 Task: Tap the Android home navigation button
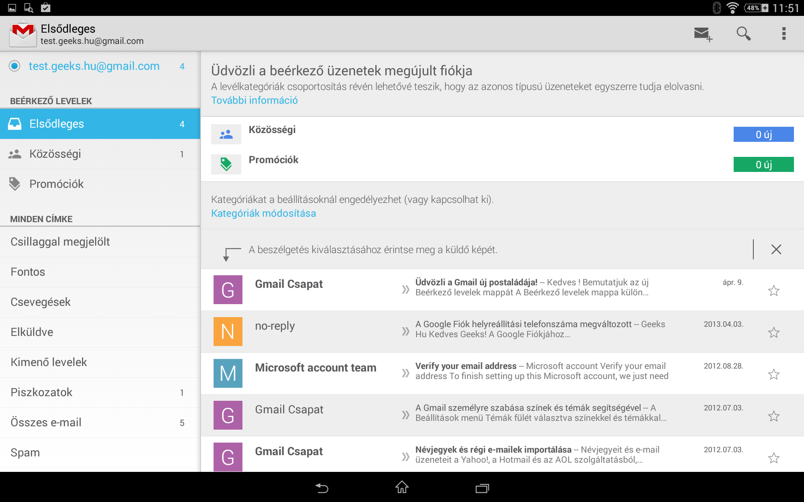(402, 487)
